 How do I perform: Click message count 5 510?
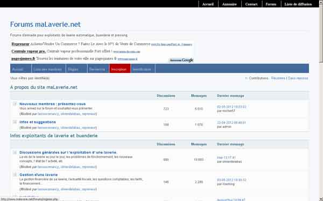[199, 109]
